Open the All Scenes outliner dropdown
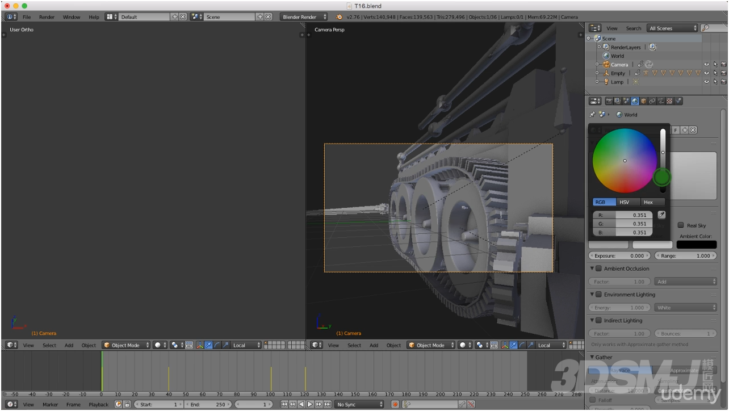 673,28
